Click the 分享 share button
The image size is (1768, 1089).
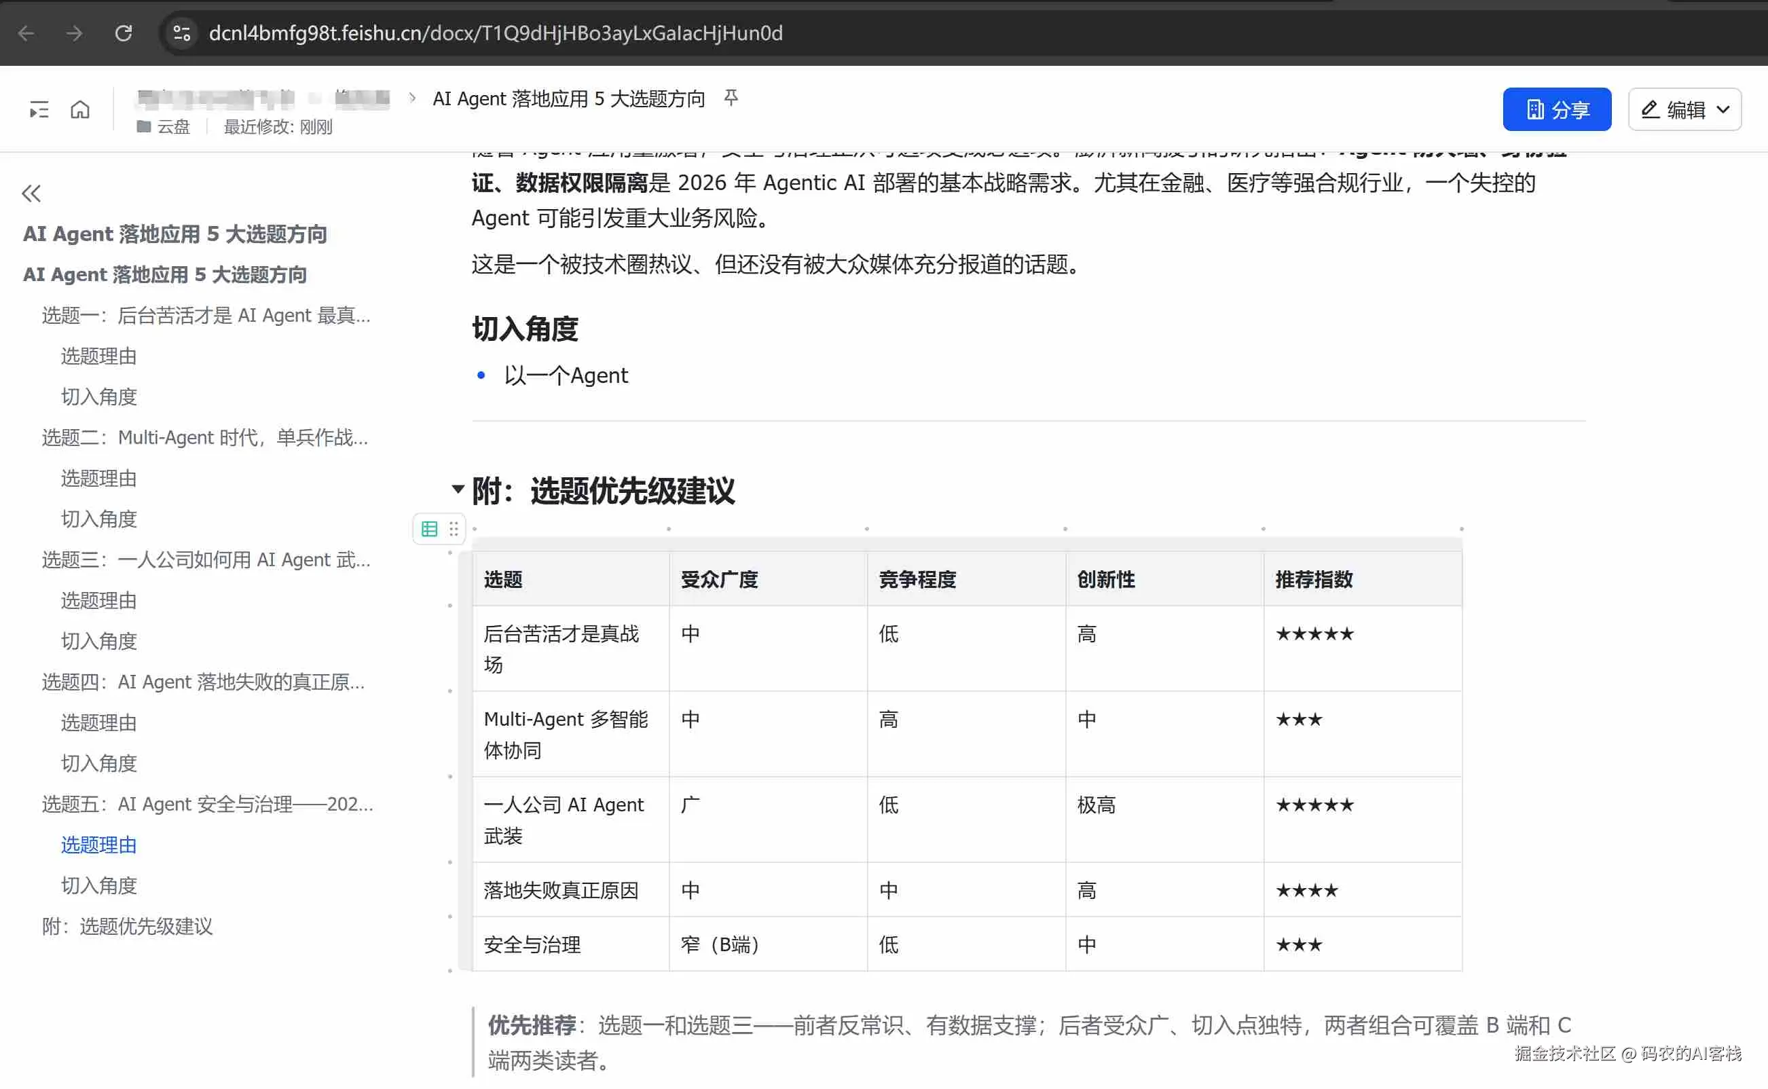coord(1556,109)
